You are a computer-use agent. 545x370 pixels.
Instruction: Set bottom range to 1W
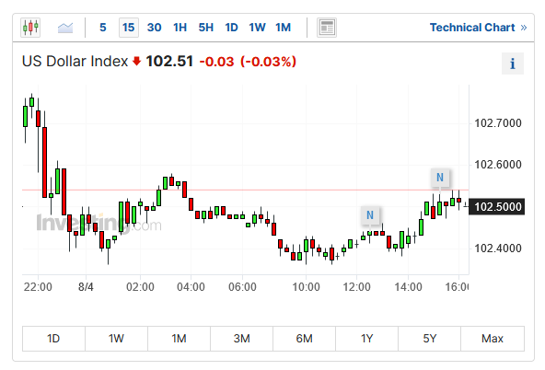coord(116,339)
